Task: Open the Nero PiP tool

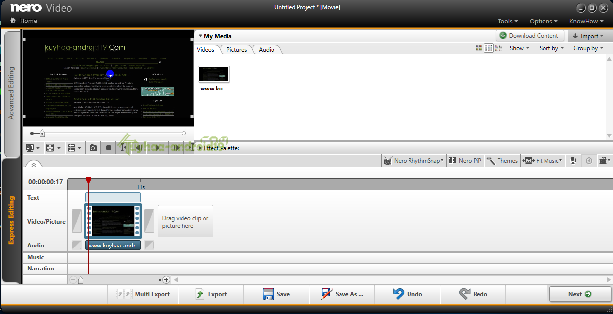Action: 465,160
